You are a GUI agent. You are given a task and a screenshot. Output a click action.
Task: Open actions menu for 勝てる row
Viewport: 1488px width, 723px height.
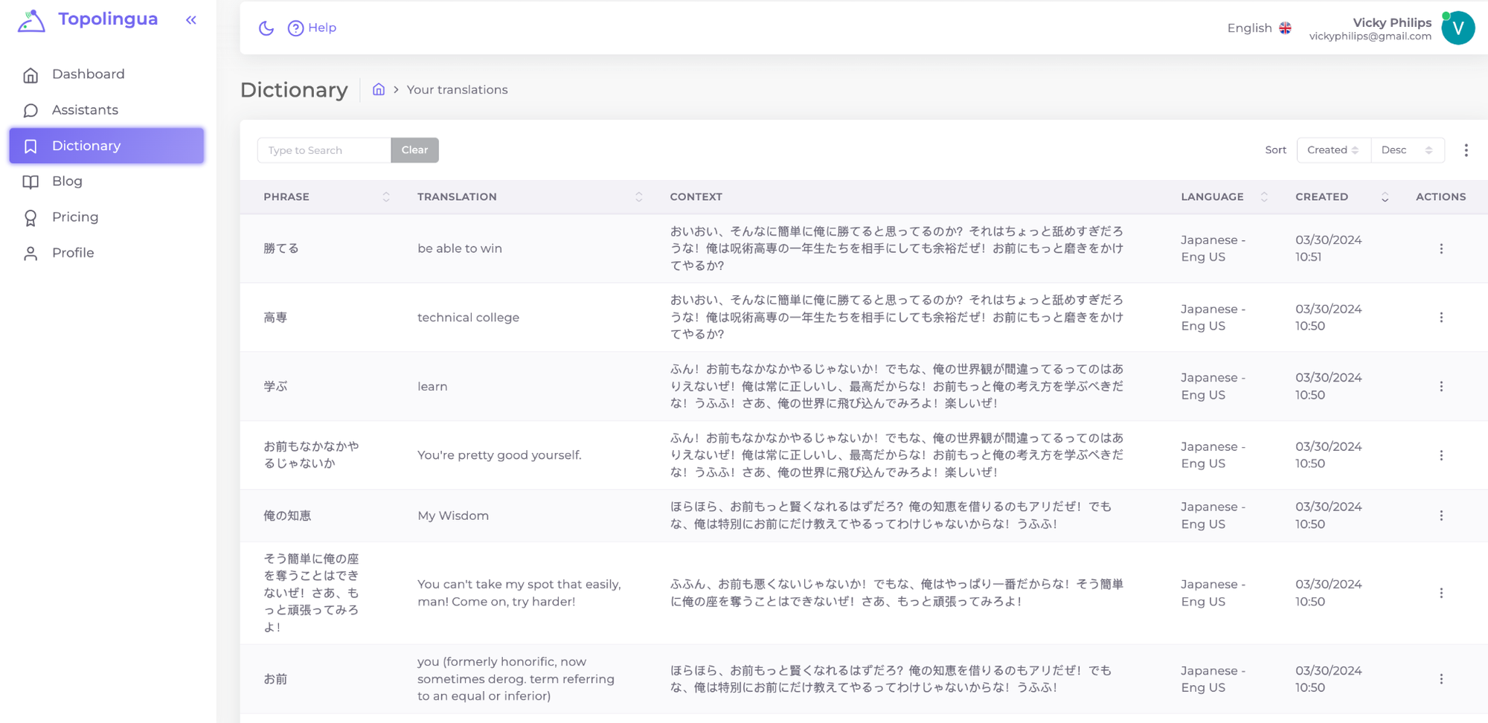1441,249
